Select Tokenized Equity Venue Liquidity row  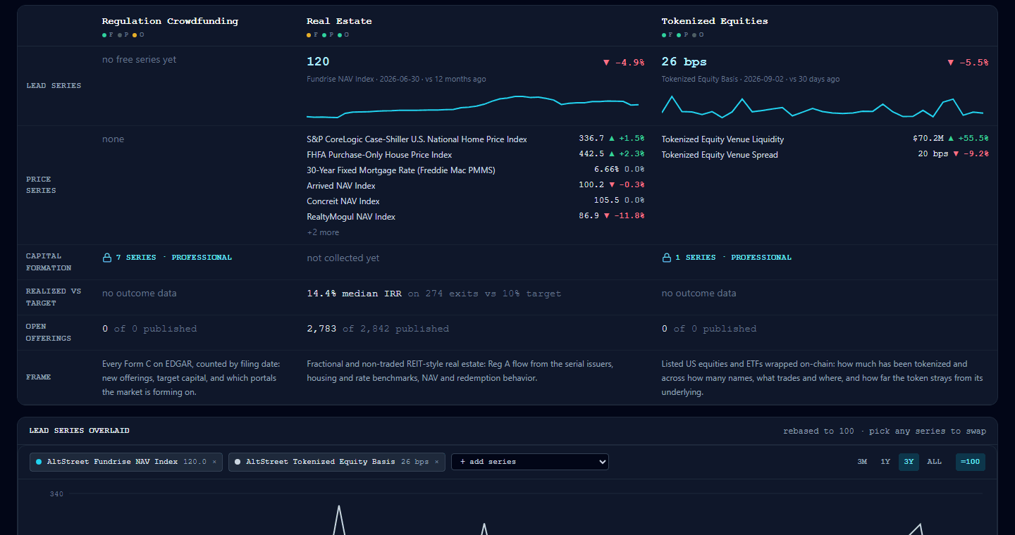[x=825, y=139]
